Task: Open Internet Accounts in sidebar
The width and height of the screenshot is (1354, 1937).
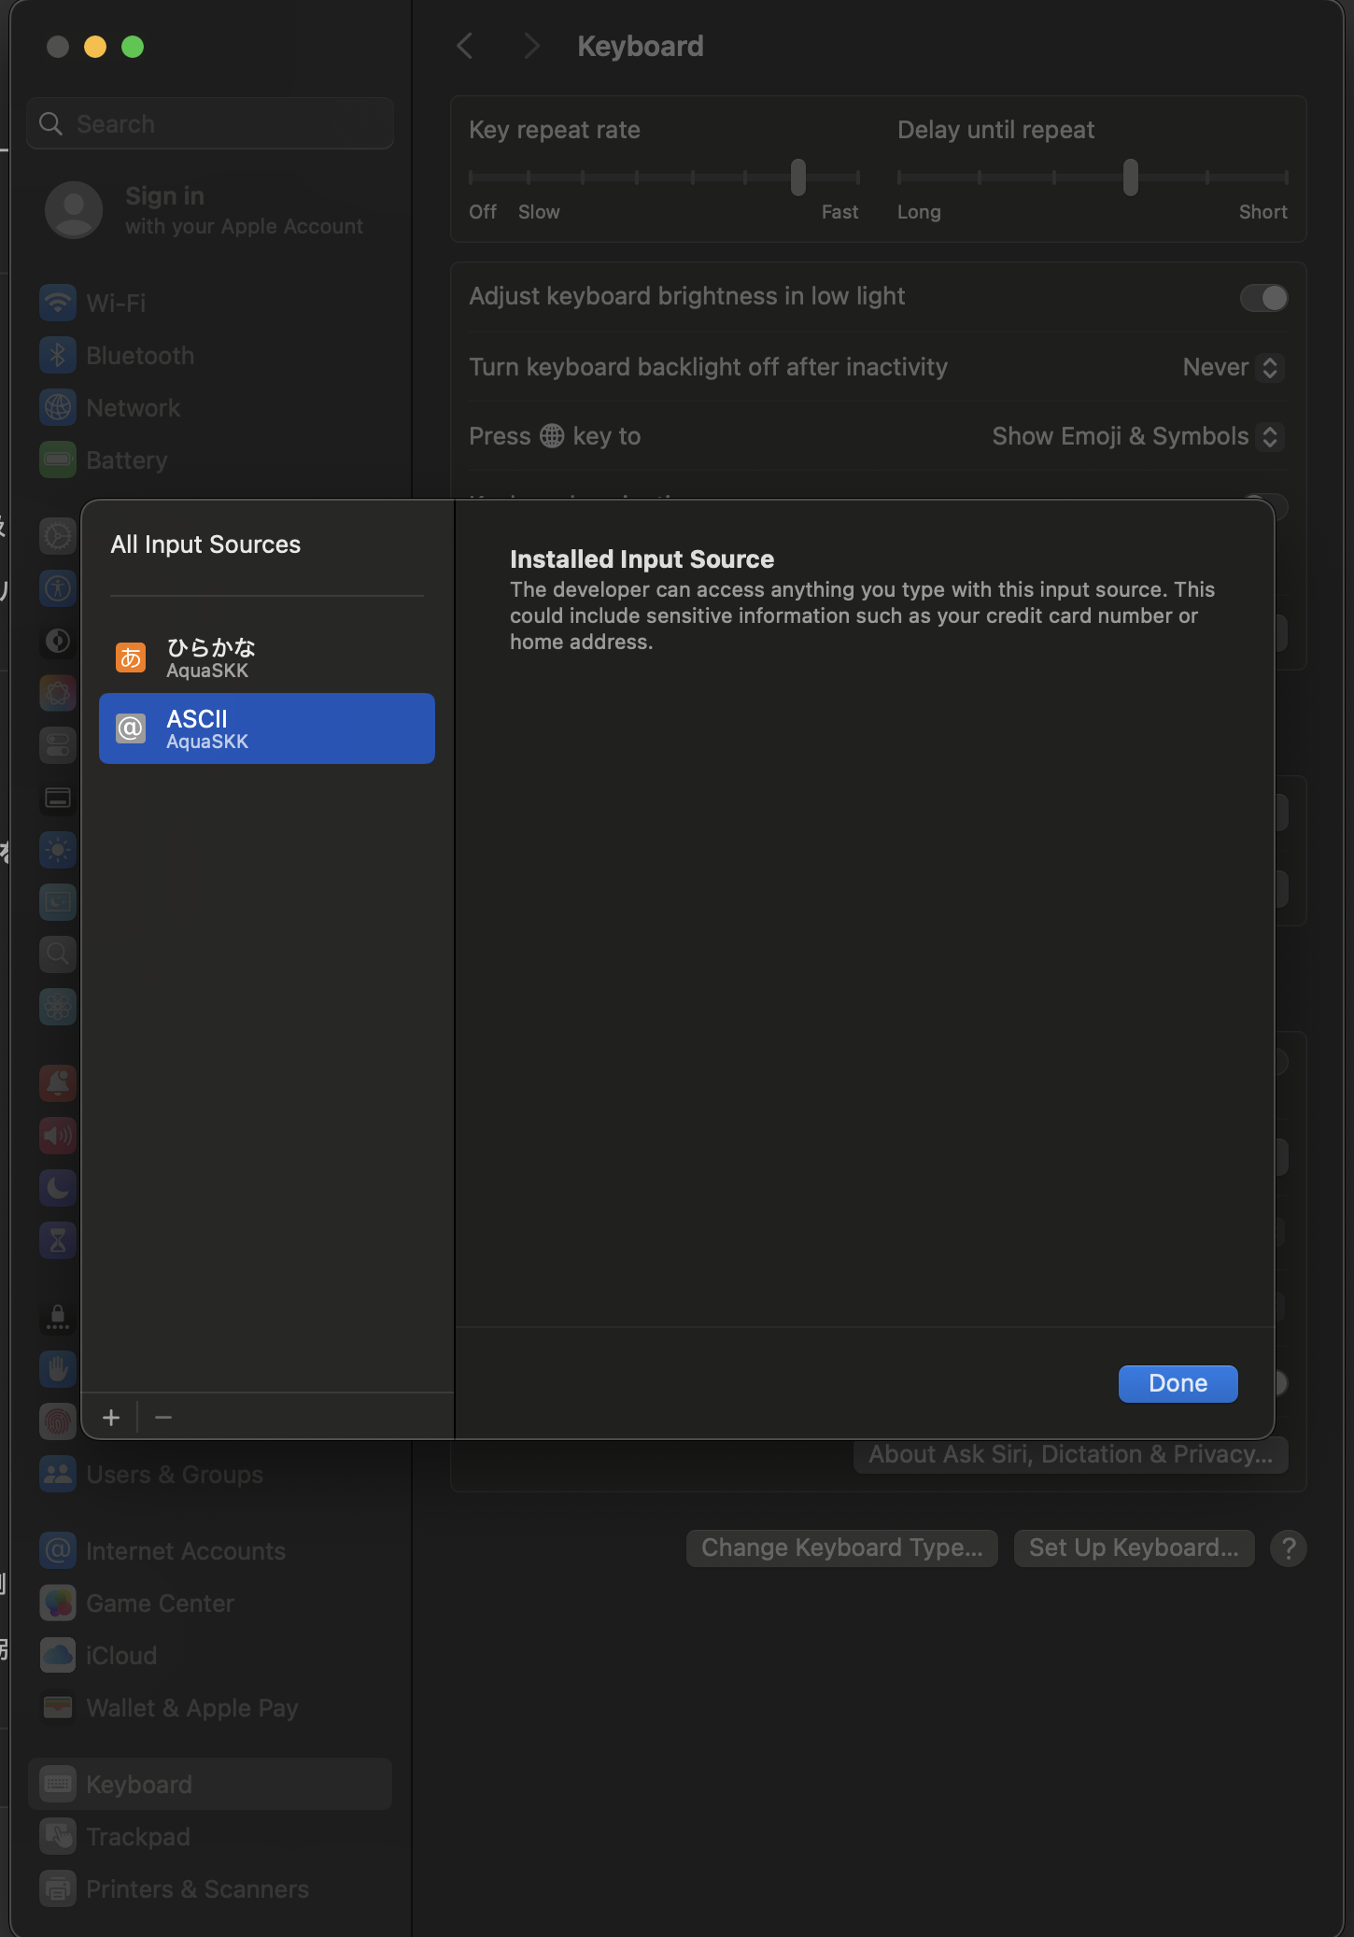Action: [210, 1550]
